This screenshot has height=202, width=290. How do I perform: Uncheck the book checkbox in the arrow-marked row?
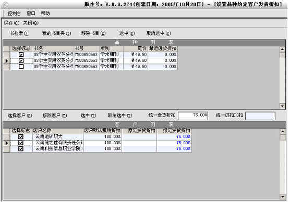coord(21,60)
